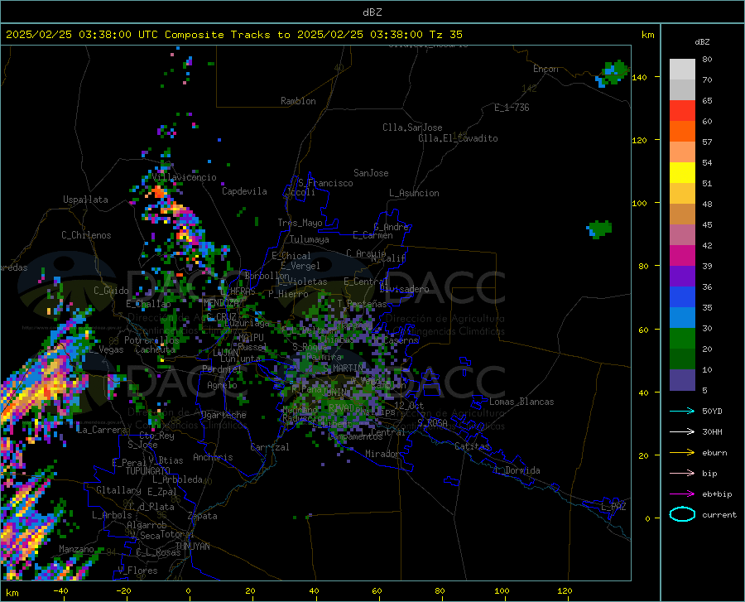Click the 'Villavicencio' map label

coord(185,177)
